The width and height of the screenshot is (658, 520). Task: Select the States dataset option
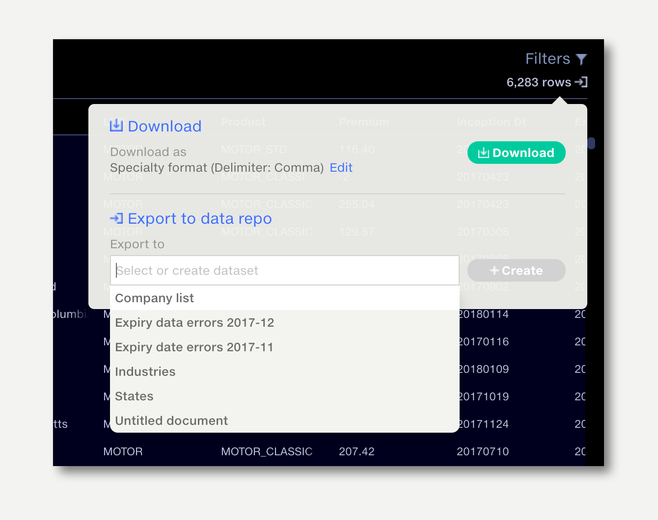285,396
